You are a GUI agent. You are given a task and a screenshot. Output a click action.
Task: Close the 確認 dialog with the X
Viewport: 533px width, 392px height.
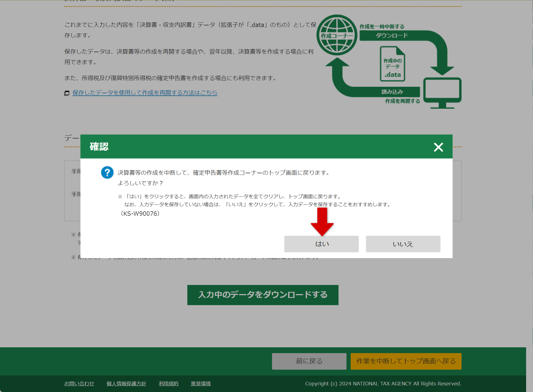[438, 147]
